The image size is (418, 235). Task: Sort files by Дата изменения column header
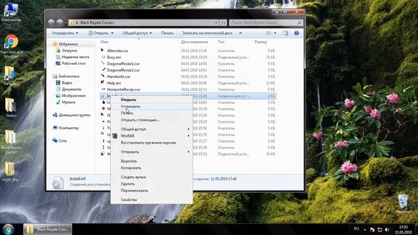195,42
